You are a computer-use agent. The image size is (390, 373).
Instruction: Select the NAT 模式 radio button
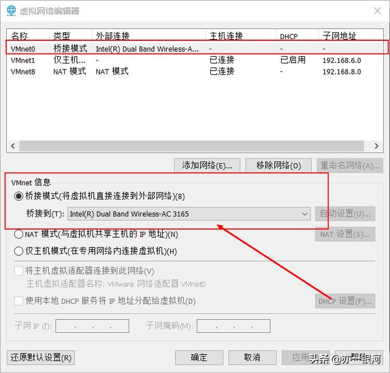tap(19, 234)
